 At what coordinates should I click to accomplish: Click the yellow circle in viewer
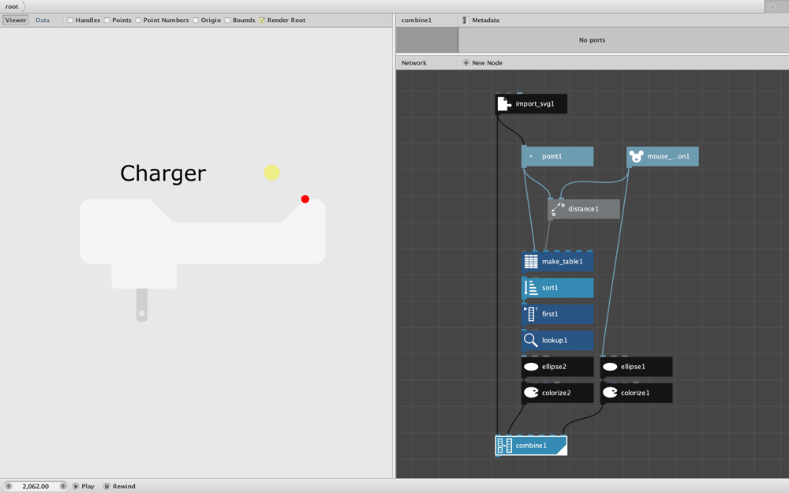(271, 173)
